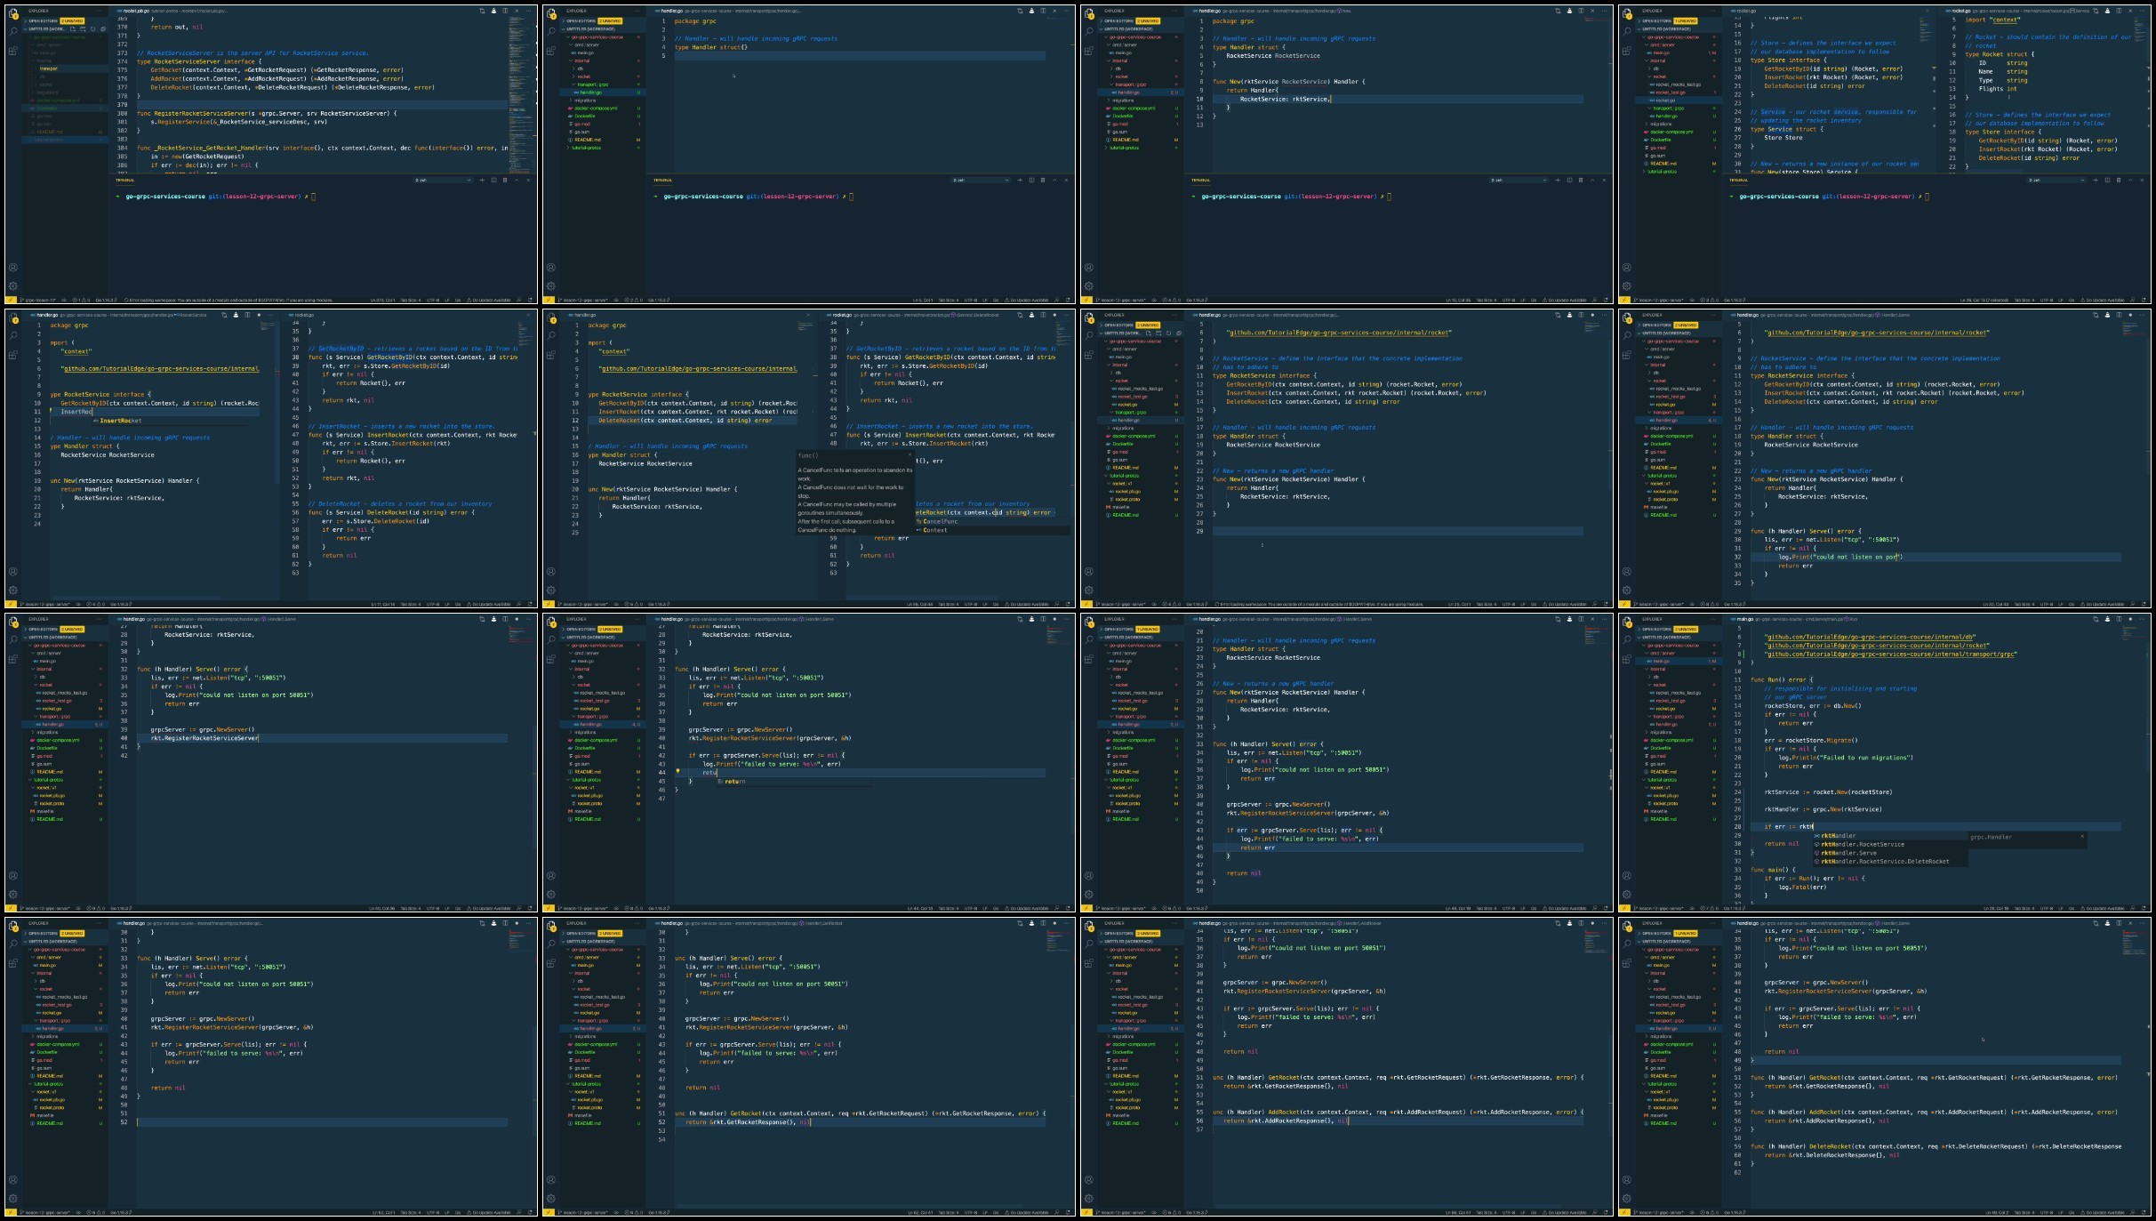Image resolution: width=2156 pixels, height=1221 pixels.
Task: Open makefile in main.go frame's explorer
Action: 1679,811
